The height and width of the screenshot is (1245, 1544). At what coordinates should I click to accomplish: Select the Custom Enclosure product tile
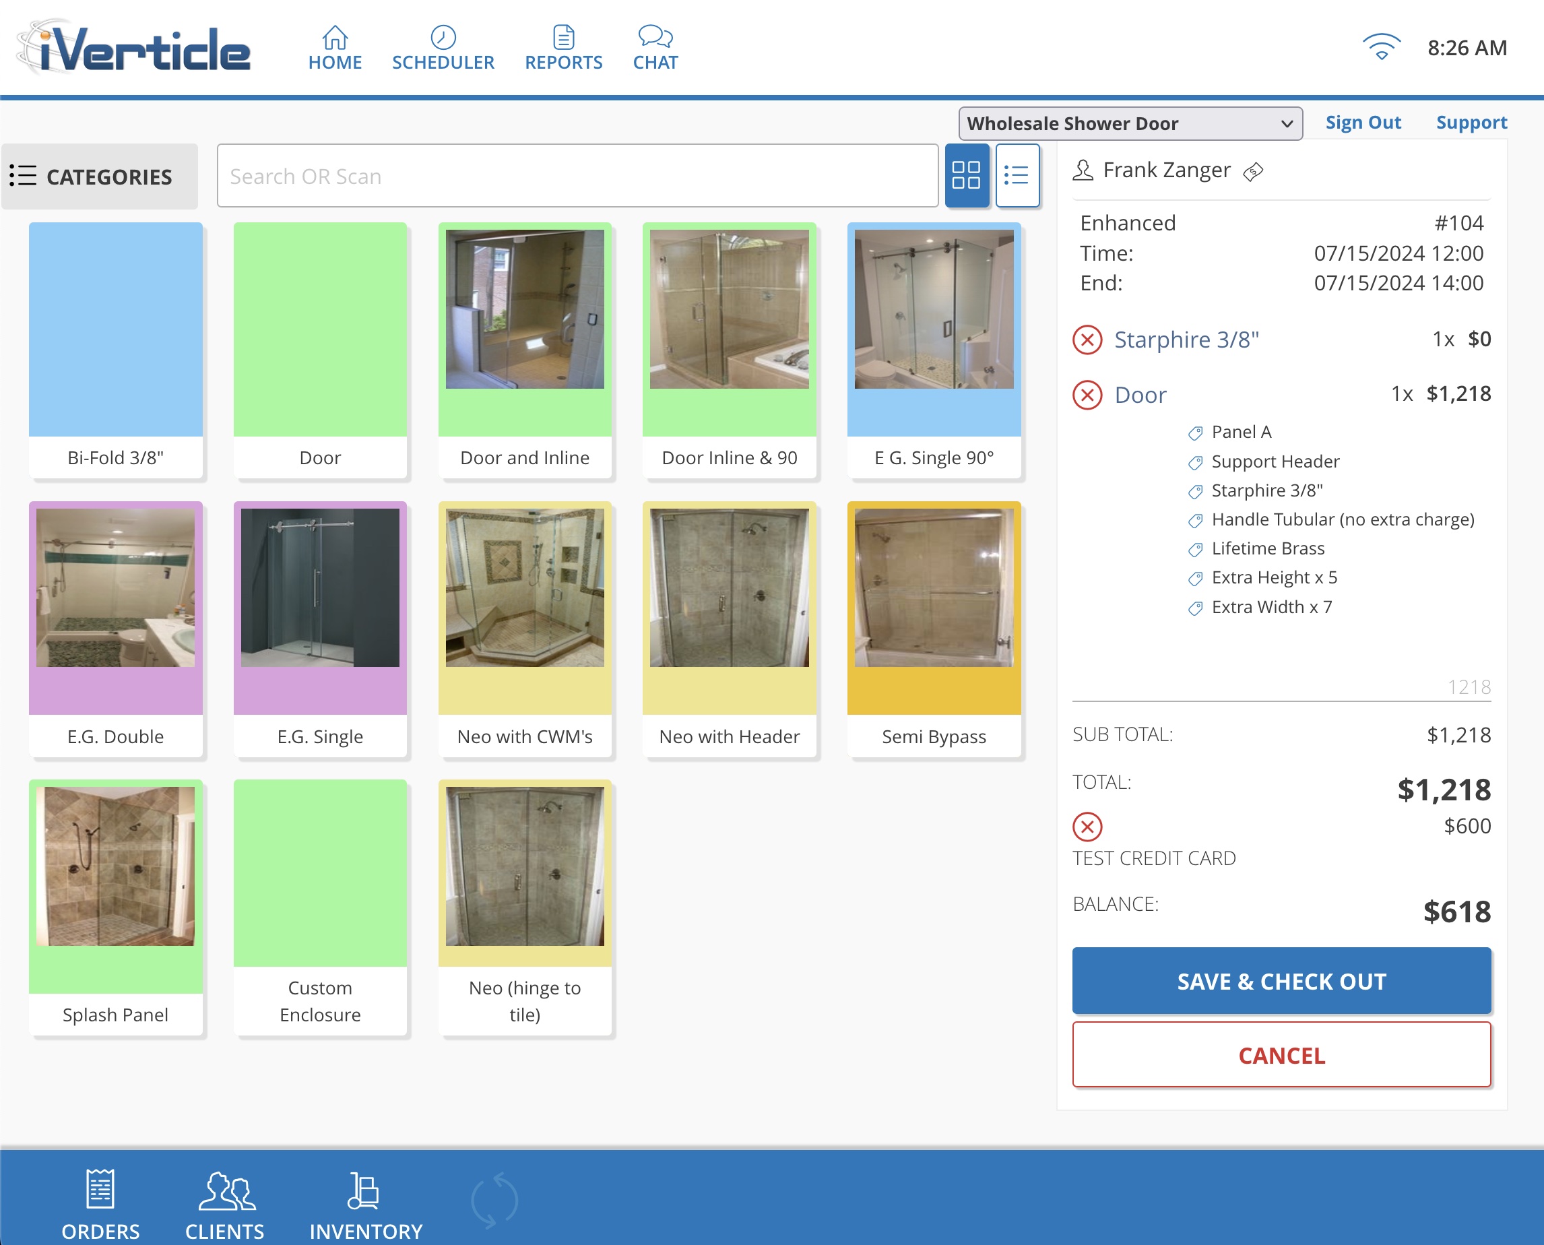pyautogui.click(x=320, y=907)
